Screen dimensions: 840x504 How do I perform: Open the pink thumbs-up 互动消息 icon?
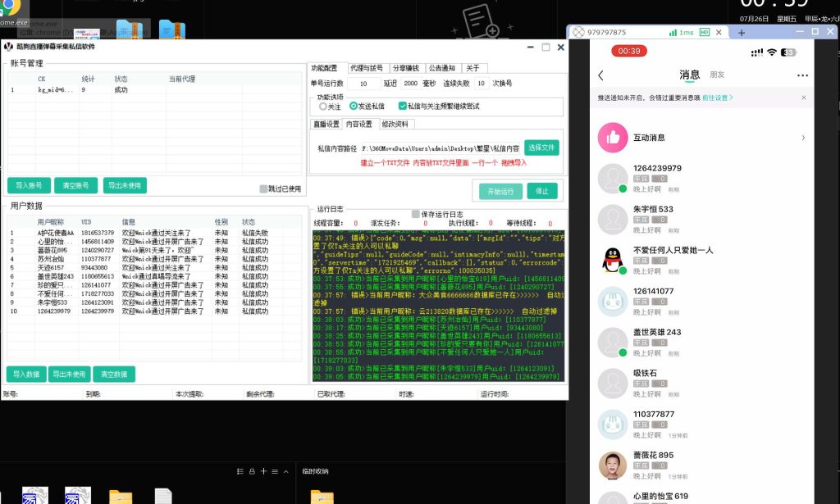click(x=612, y=138)
